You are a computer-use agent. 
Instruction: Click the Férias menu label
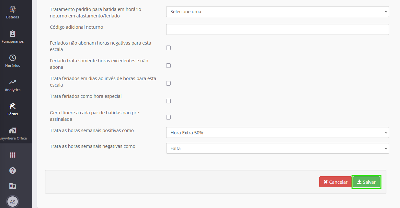point(13,114)
